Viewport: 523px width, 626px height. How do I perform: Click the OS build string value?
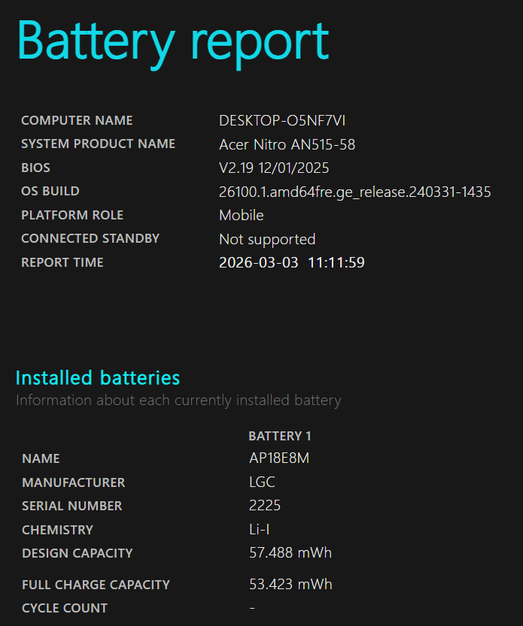(354, 192)
